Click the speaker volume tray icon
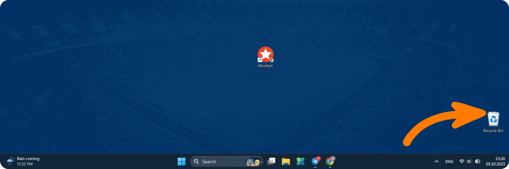 tap(470, 162)
